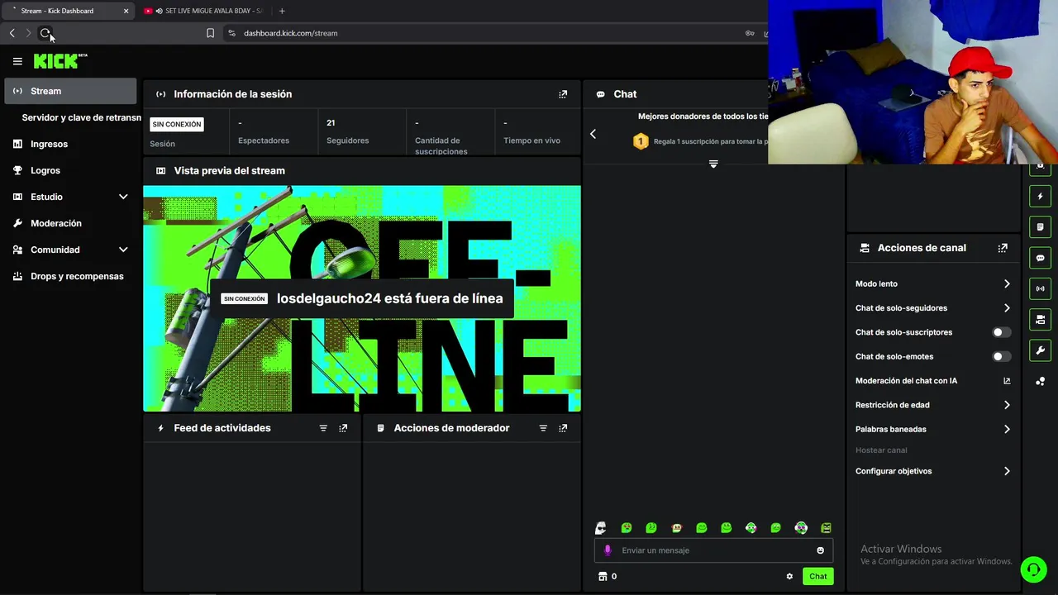Pop out the Acciones de canal panel

tap(1003, 248)
